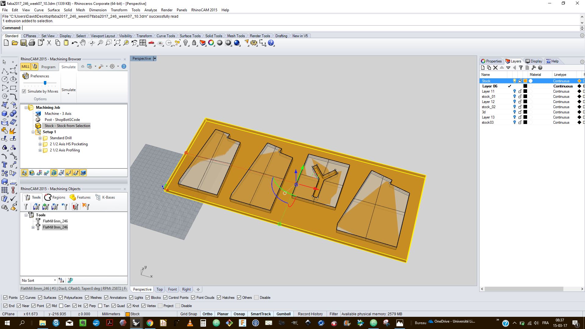Switch to the Properties panel tab
Image resolution: width=585 pixels, height=329 pixels.
pyautogui.click(x=491, y=61)
